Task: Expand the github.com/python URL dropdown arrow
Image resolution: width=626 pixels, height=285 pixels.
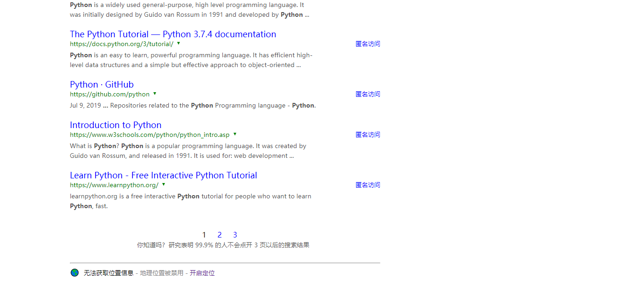Action: [x=155, y=94]
